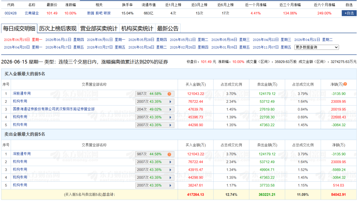The width and height of the screenshot is (360, 201).
Task: Select date 2026年04月20日 星期一
Action: pyautogui.click(x=23, y=47)
